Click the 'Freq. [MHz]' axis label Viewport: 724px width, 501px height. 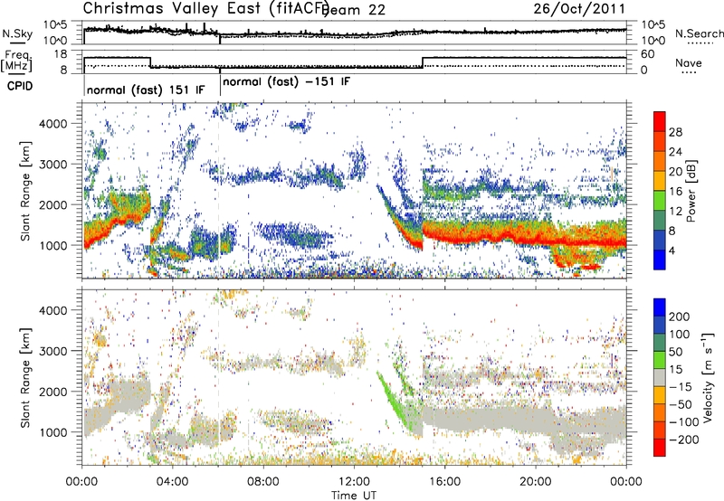(16, 61)
